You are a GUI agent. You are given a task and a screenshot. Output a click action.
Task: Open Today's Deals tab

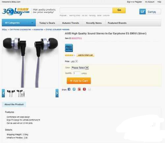pos(47,23)
